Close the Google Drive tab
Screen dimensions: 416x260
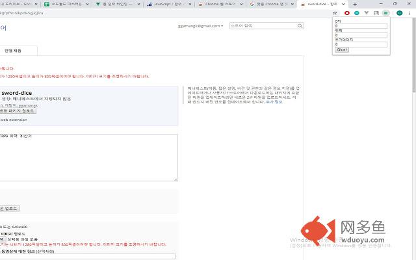point(36,5)
